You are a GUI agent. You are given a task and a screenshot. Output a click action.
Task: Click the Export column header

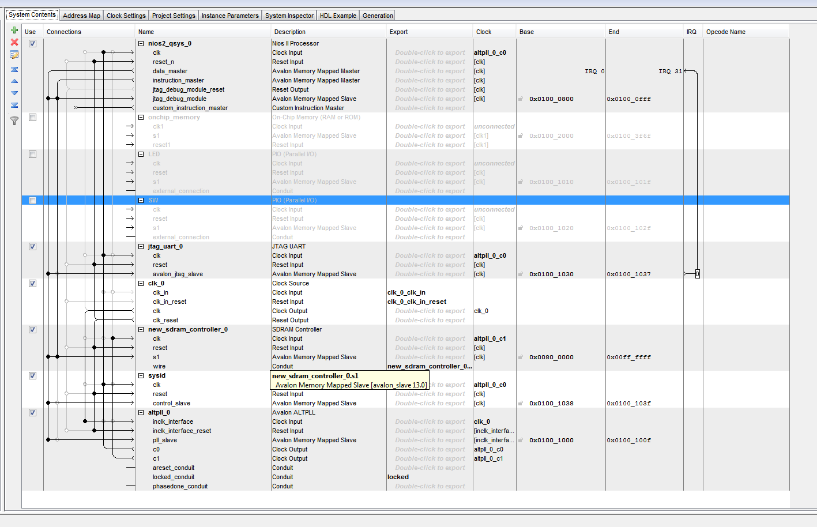click(x=430, y=32)
